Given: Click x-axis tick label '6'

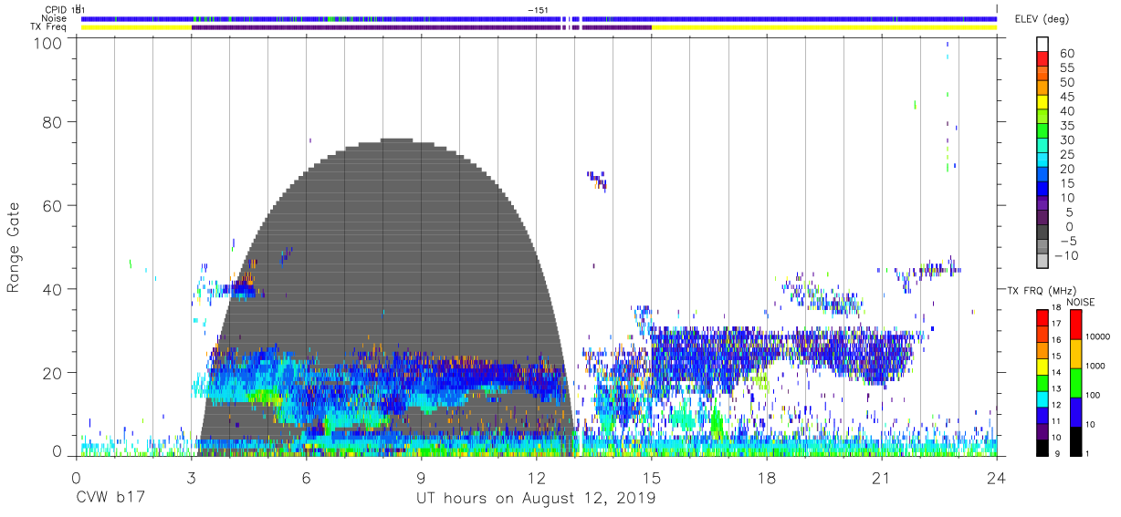Looking at the screenshot, I should (x=306, y=478).
